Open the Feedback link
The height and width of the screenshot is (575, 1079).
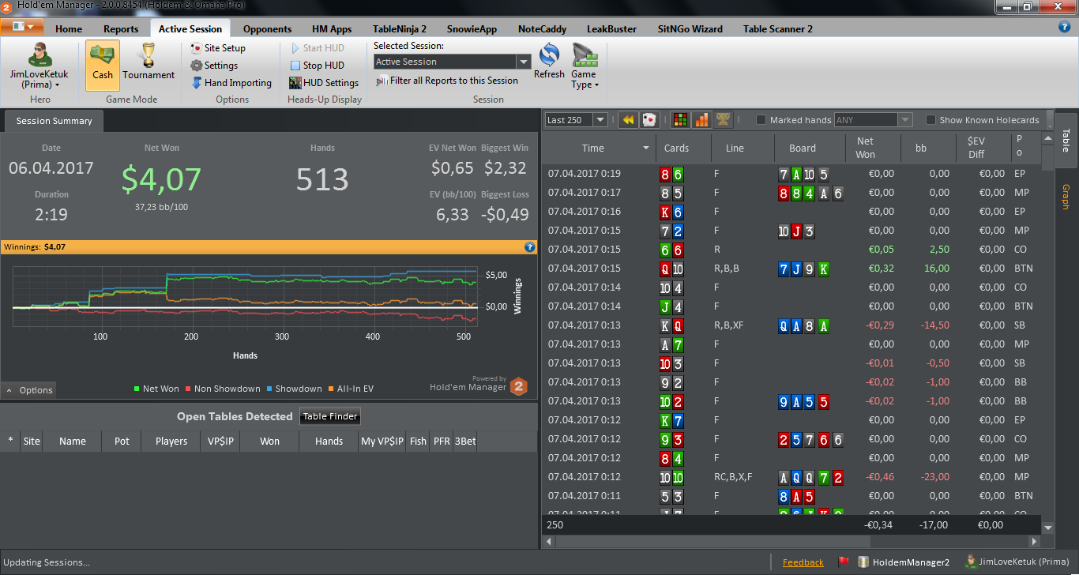pyautogui.click(x=803, y=562)
